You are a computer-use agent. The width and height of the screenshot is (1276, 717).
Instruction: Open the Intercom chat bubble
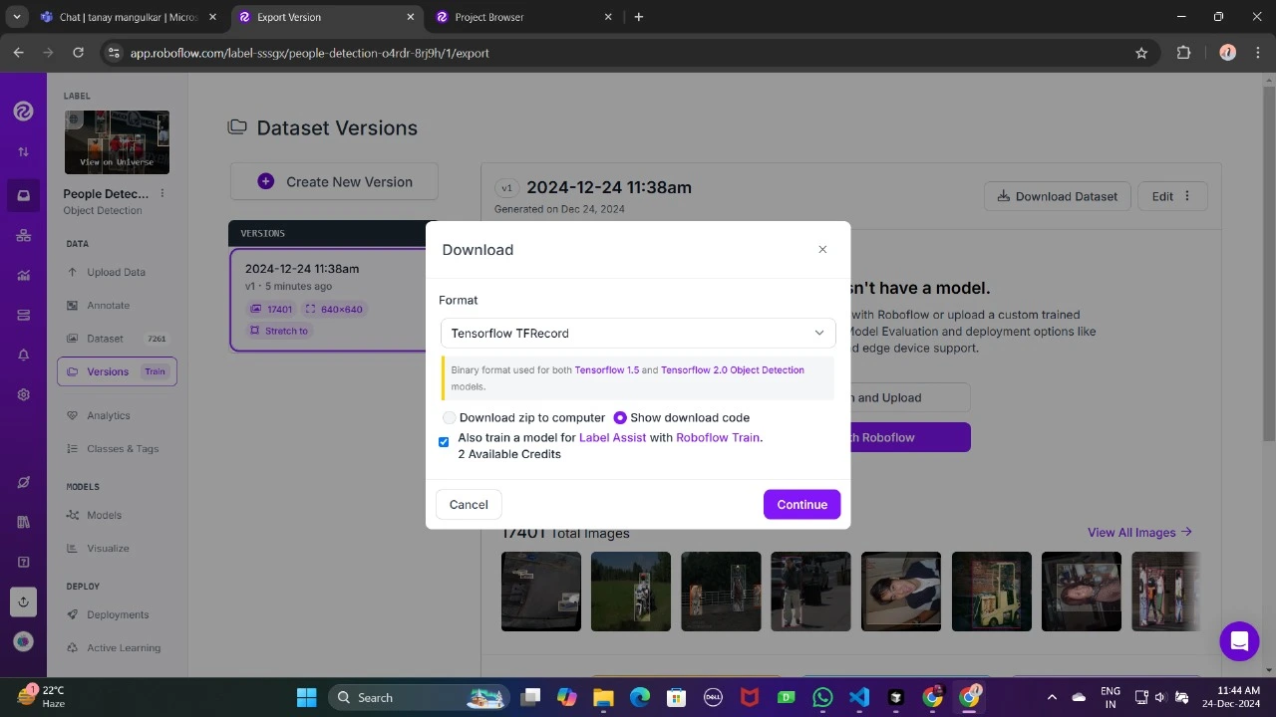coord(1239,641)
